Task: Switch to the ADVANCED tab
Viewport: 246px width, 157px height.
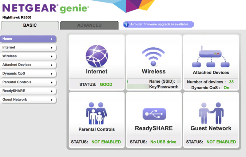Action: pos(89,25)
